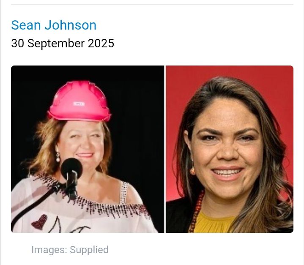Viewport: 304px width, 265px height.
Task: Open the right photo with red background
Action: pos(230,149)
